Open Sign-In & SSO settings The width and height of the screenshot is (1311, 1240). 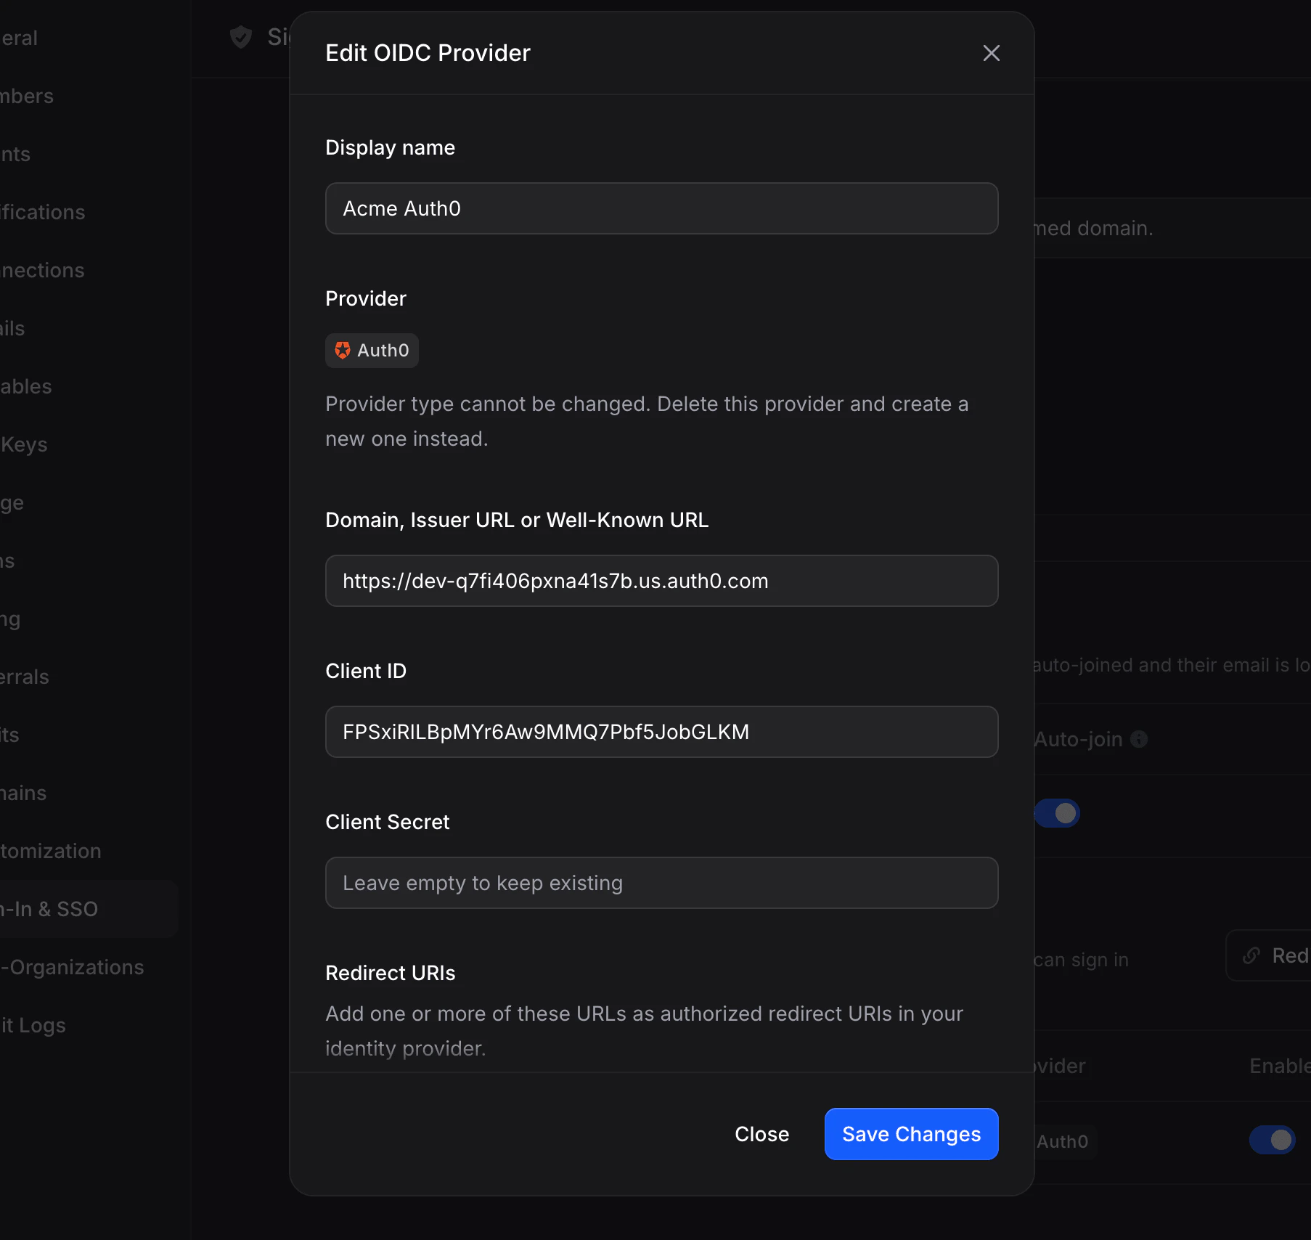51,908
